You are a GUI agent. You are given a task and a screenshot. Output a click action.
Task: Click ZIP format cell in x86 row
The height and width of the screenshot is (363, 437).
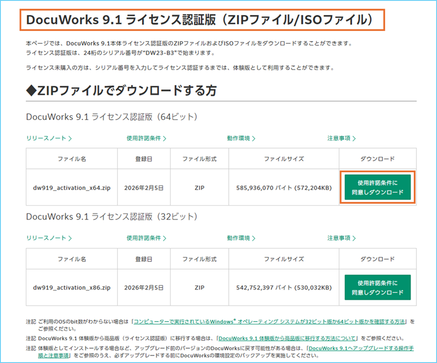(200, 288)
